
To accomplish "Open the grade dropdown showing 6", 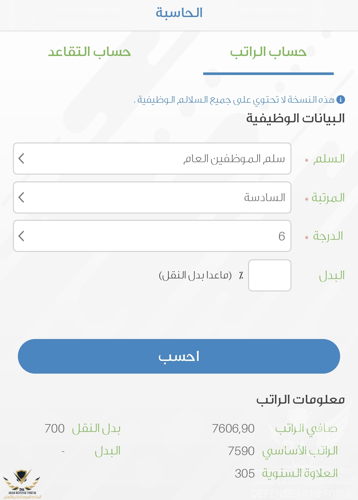I will tap(152, 236).
